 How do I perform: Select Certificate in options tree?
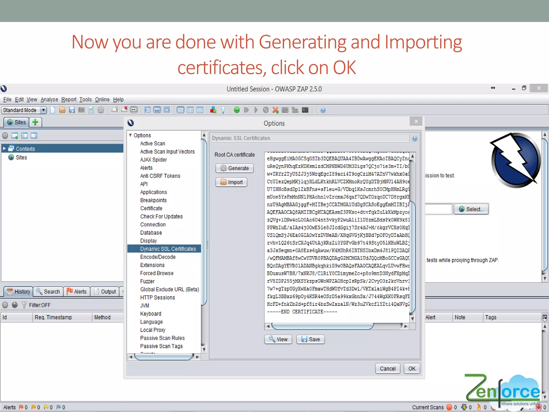pos(151,208)
